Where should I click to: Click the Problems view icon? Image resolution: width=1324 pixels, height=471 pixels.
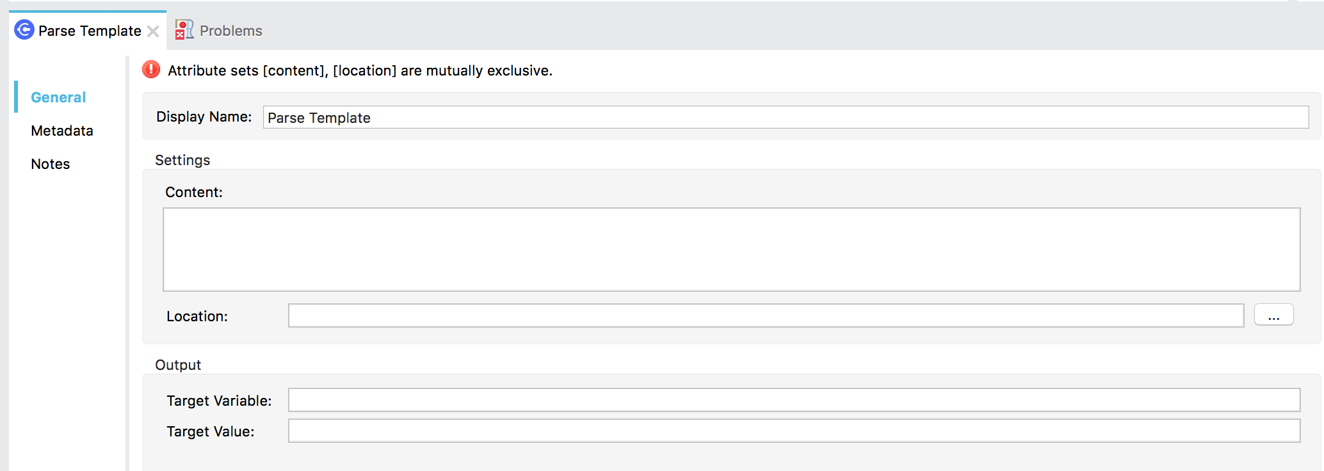pyautogui.click(x=182, y=29)
